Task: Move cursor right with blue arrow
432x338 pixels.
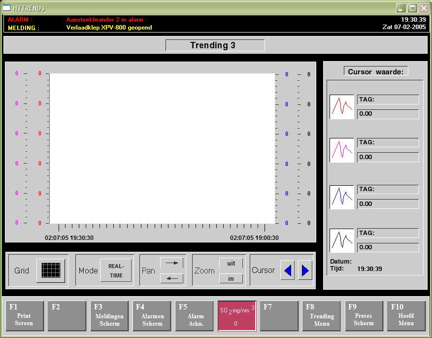Action: (305, 270)
